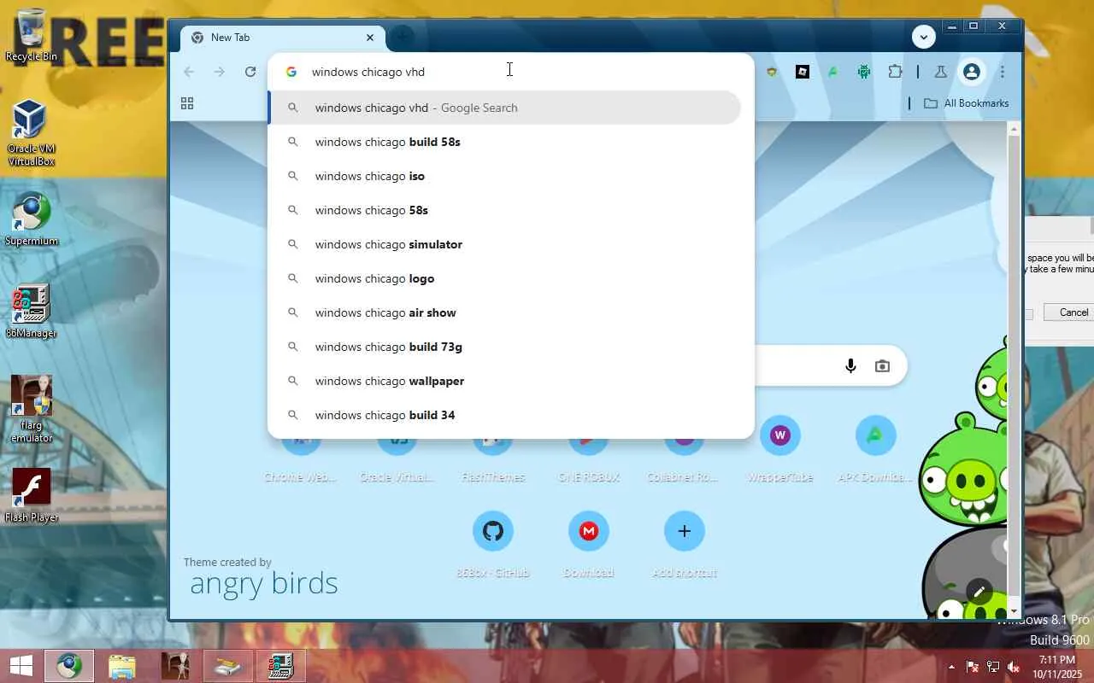Open a new tab with the plus button
Image resolution: width=1094 pixels, height=683 pixels.
click(x=402, y=37)
